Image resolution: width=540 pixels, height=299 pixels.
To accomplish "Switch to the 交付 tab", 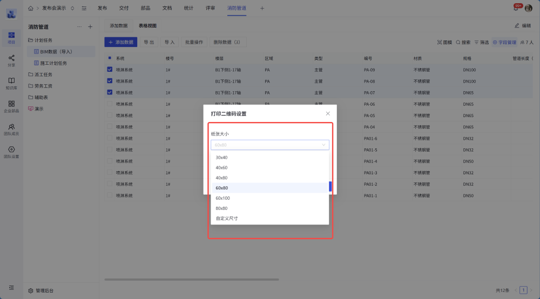I will coord(124,8).
